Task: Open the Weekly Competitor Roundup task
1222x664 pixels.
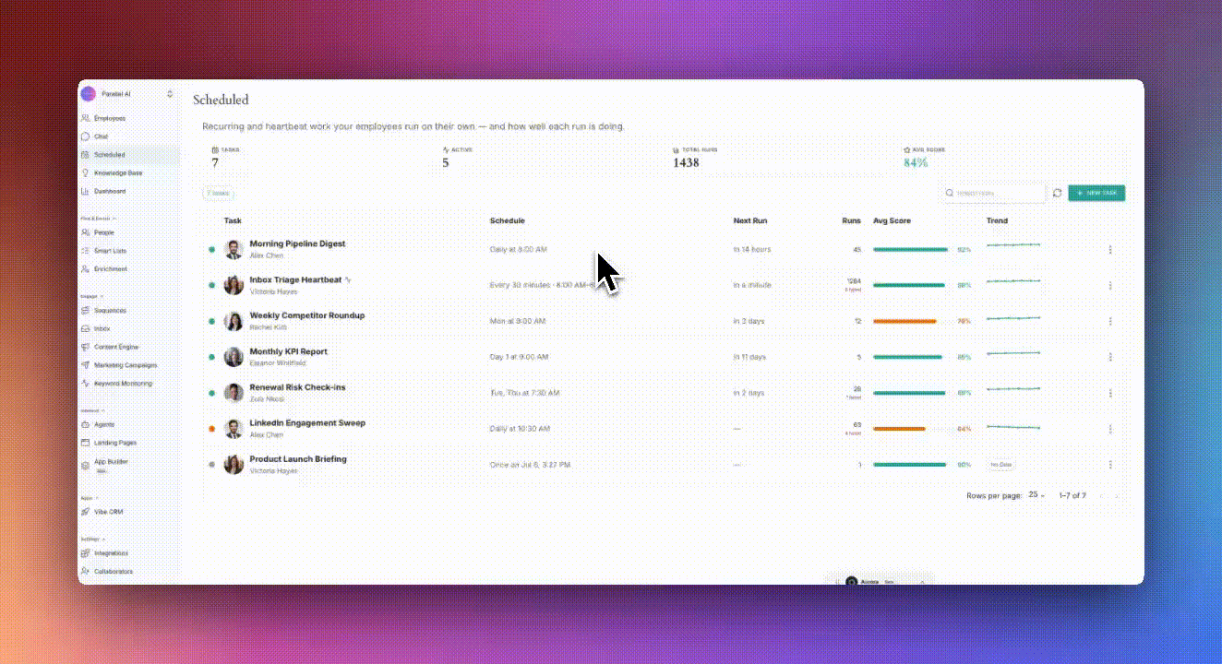Action: [x=306, y=315]
